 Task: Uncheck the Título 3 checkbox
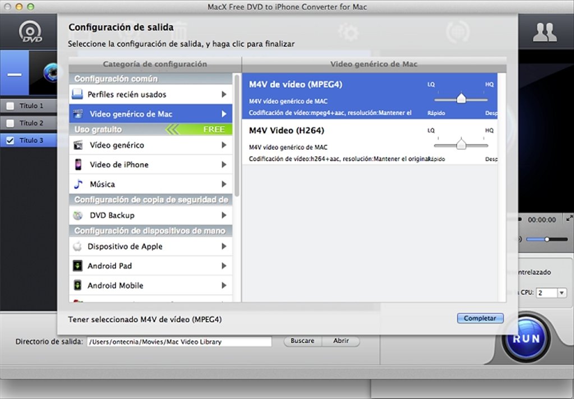(x=10, y=141)
